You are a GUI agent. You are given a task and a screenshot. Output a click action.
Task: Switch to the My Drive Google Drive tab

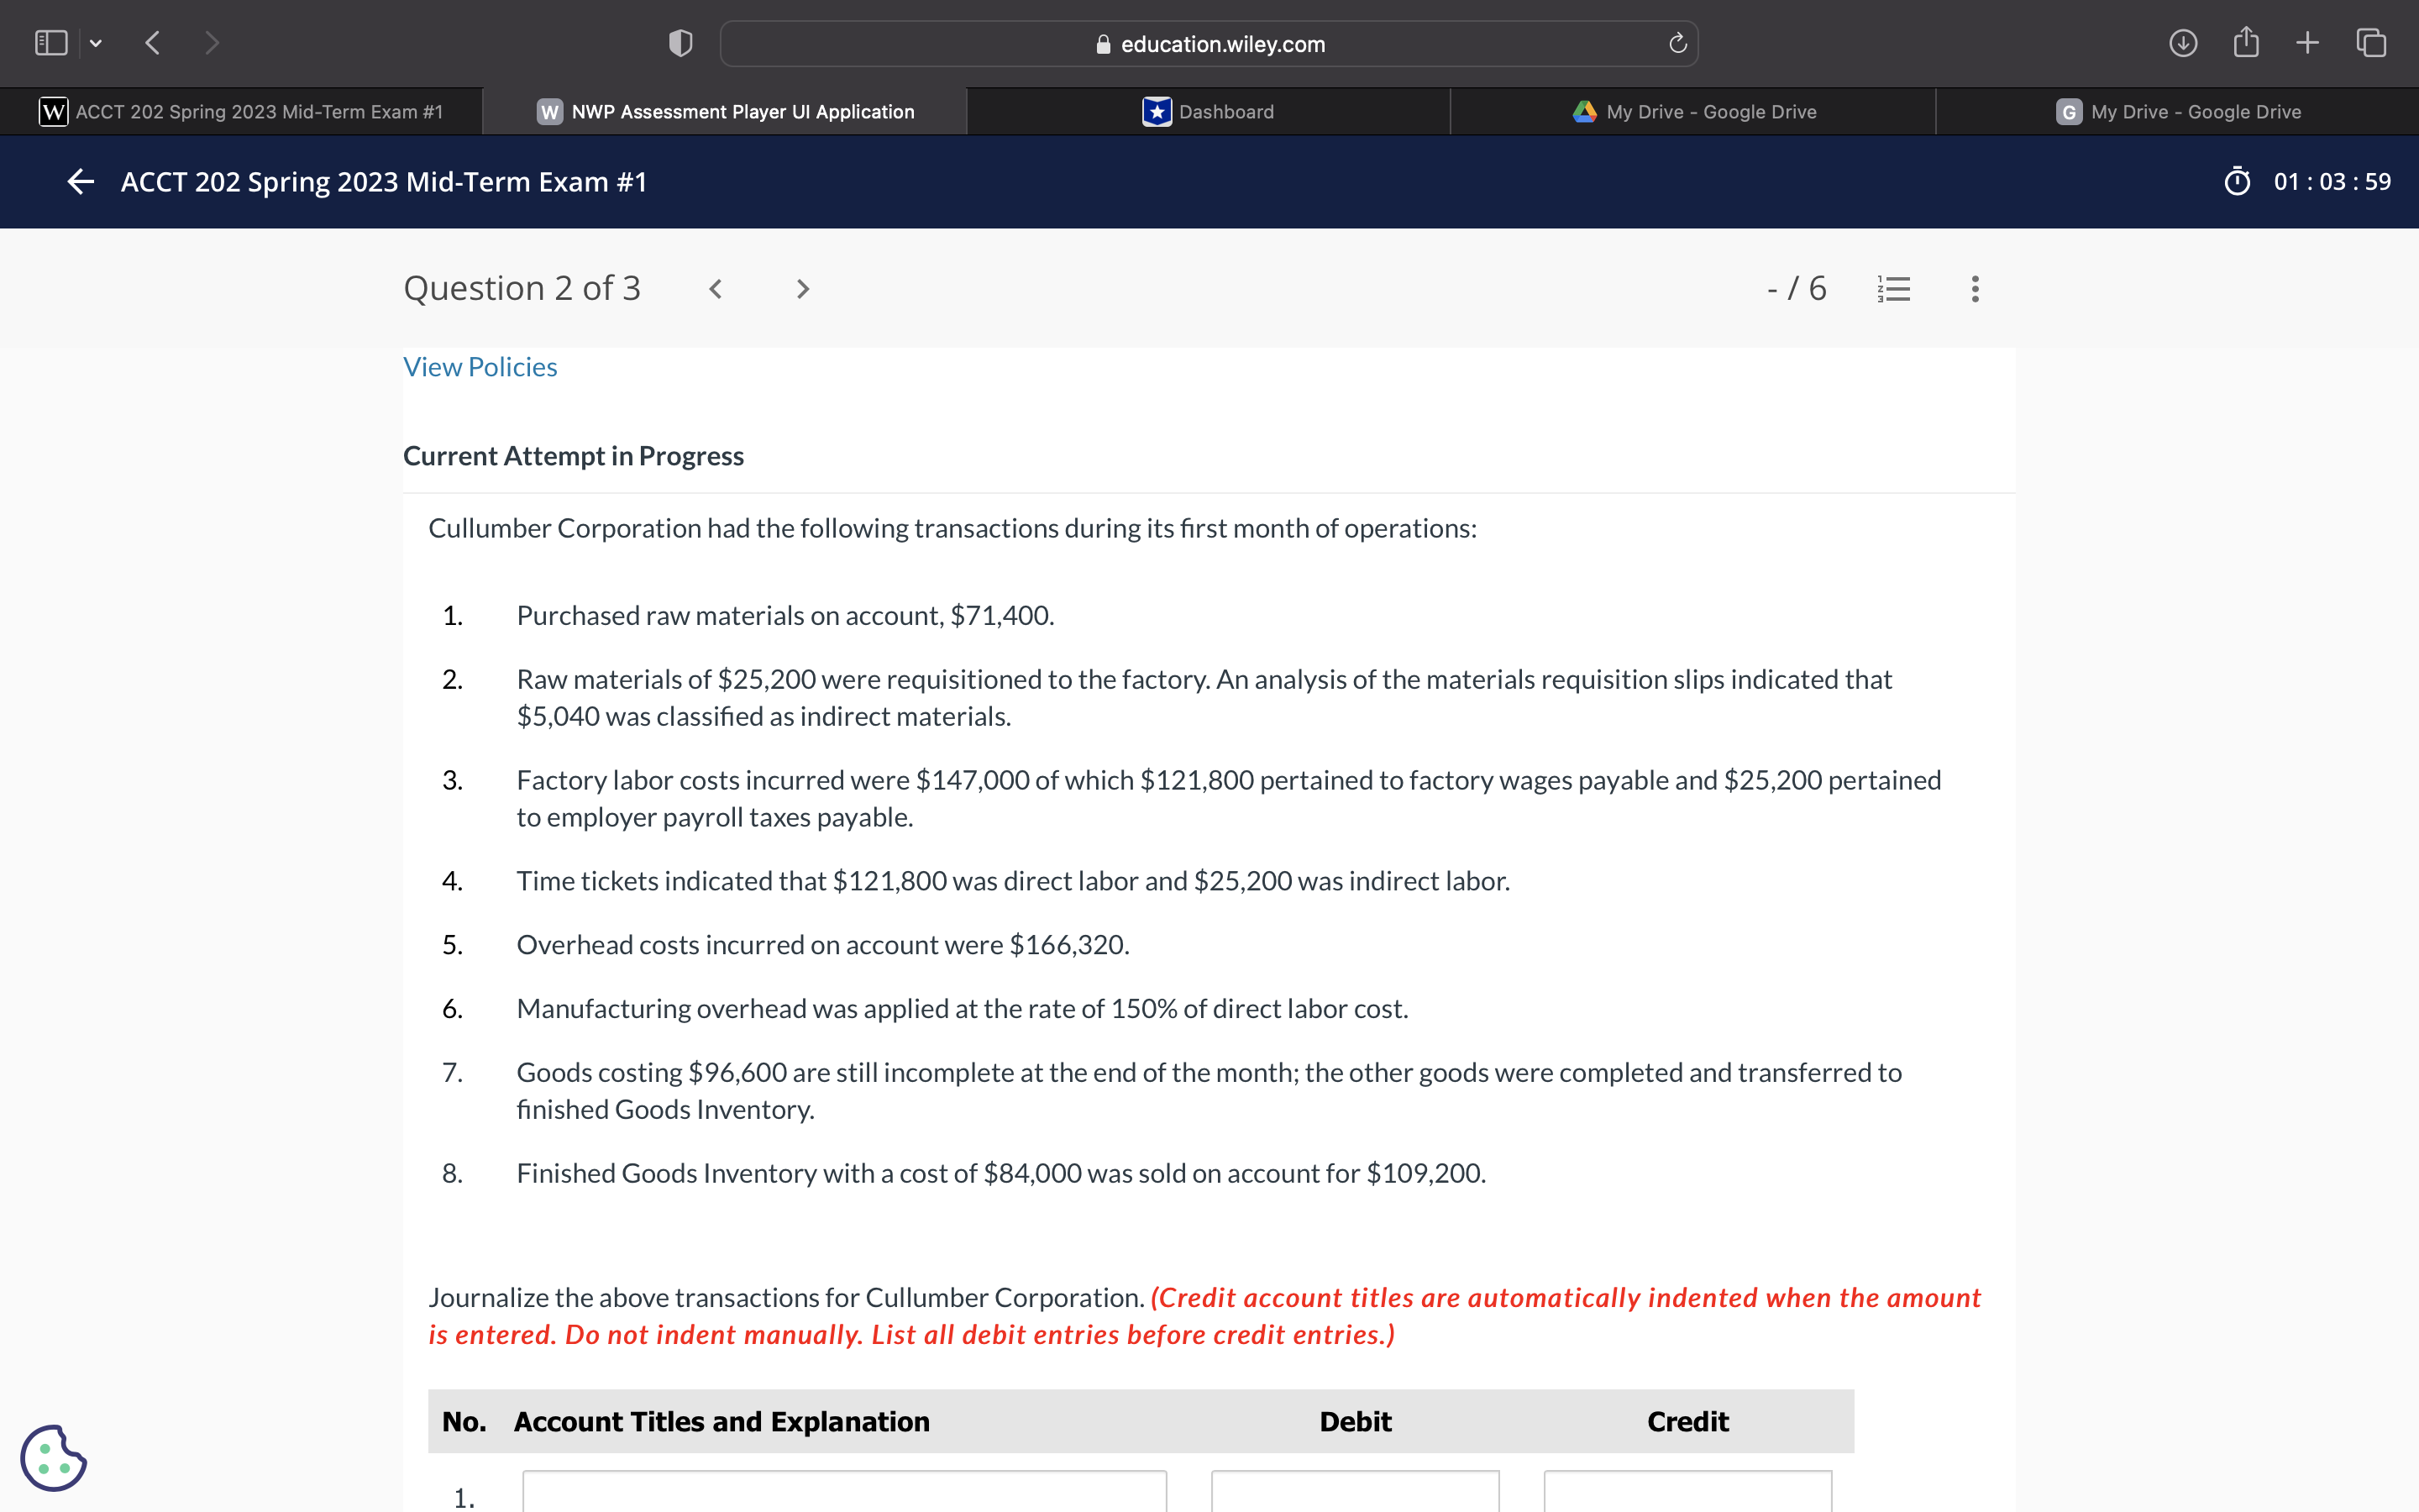[x=1694, y=111]
